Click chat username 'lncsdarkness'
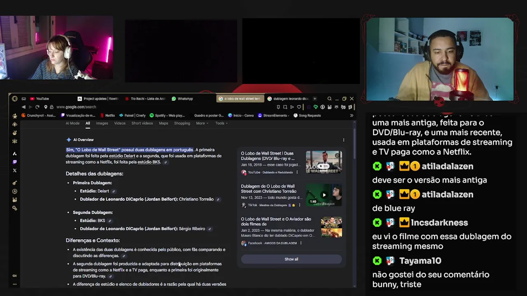527x296 pixels. pyautogui.click(x=439, y=223)
